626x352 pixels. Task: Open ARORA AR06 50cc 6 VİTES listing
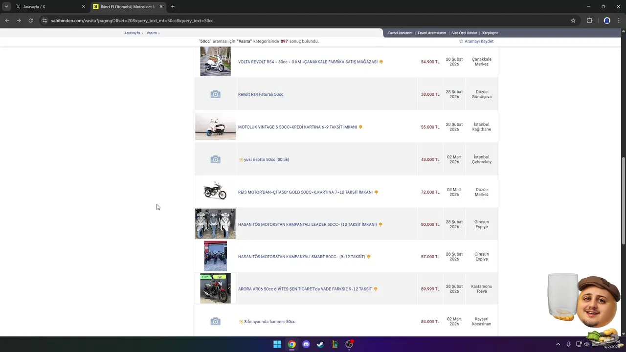coord(305,289)
